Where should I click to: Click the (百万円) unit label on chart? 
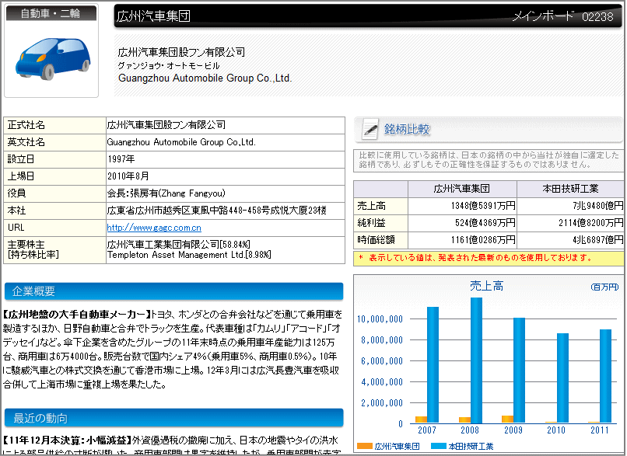(x=604, y=287)
